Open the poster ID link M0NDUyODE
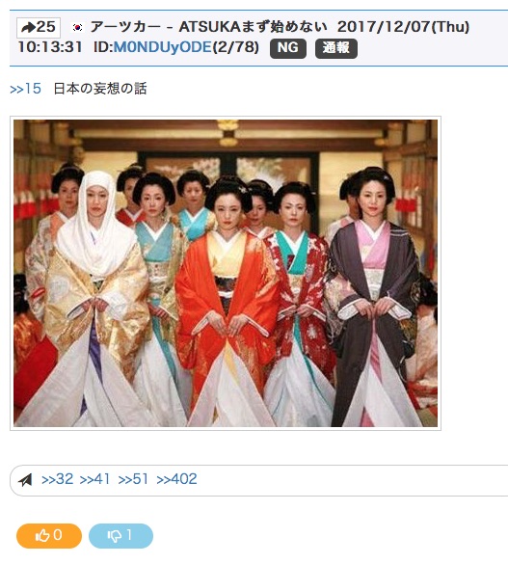 click(x=163, y=47)
